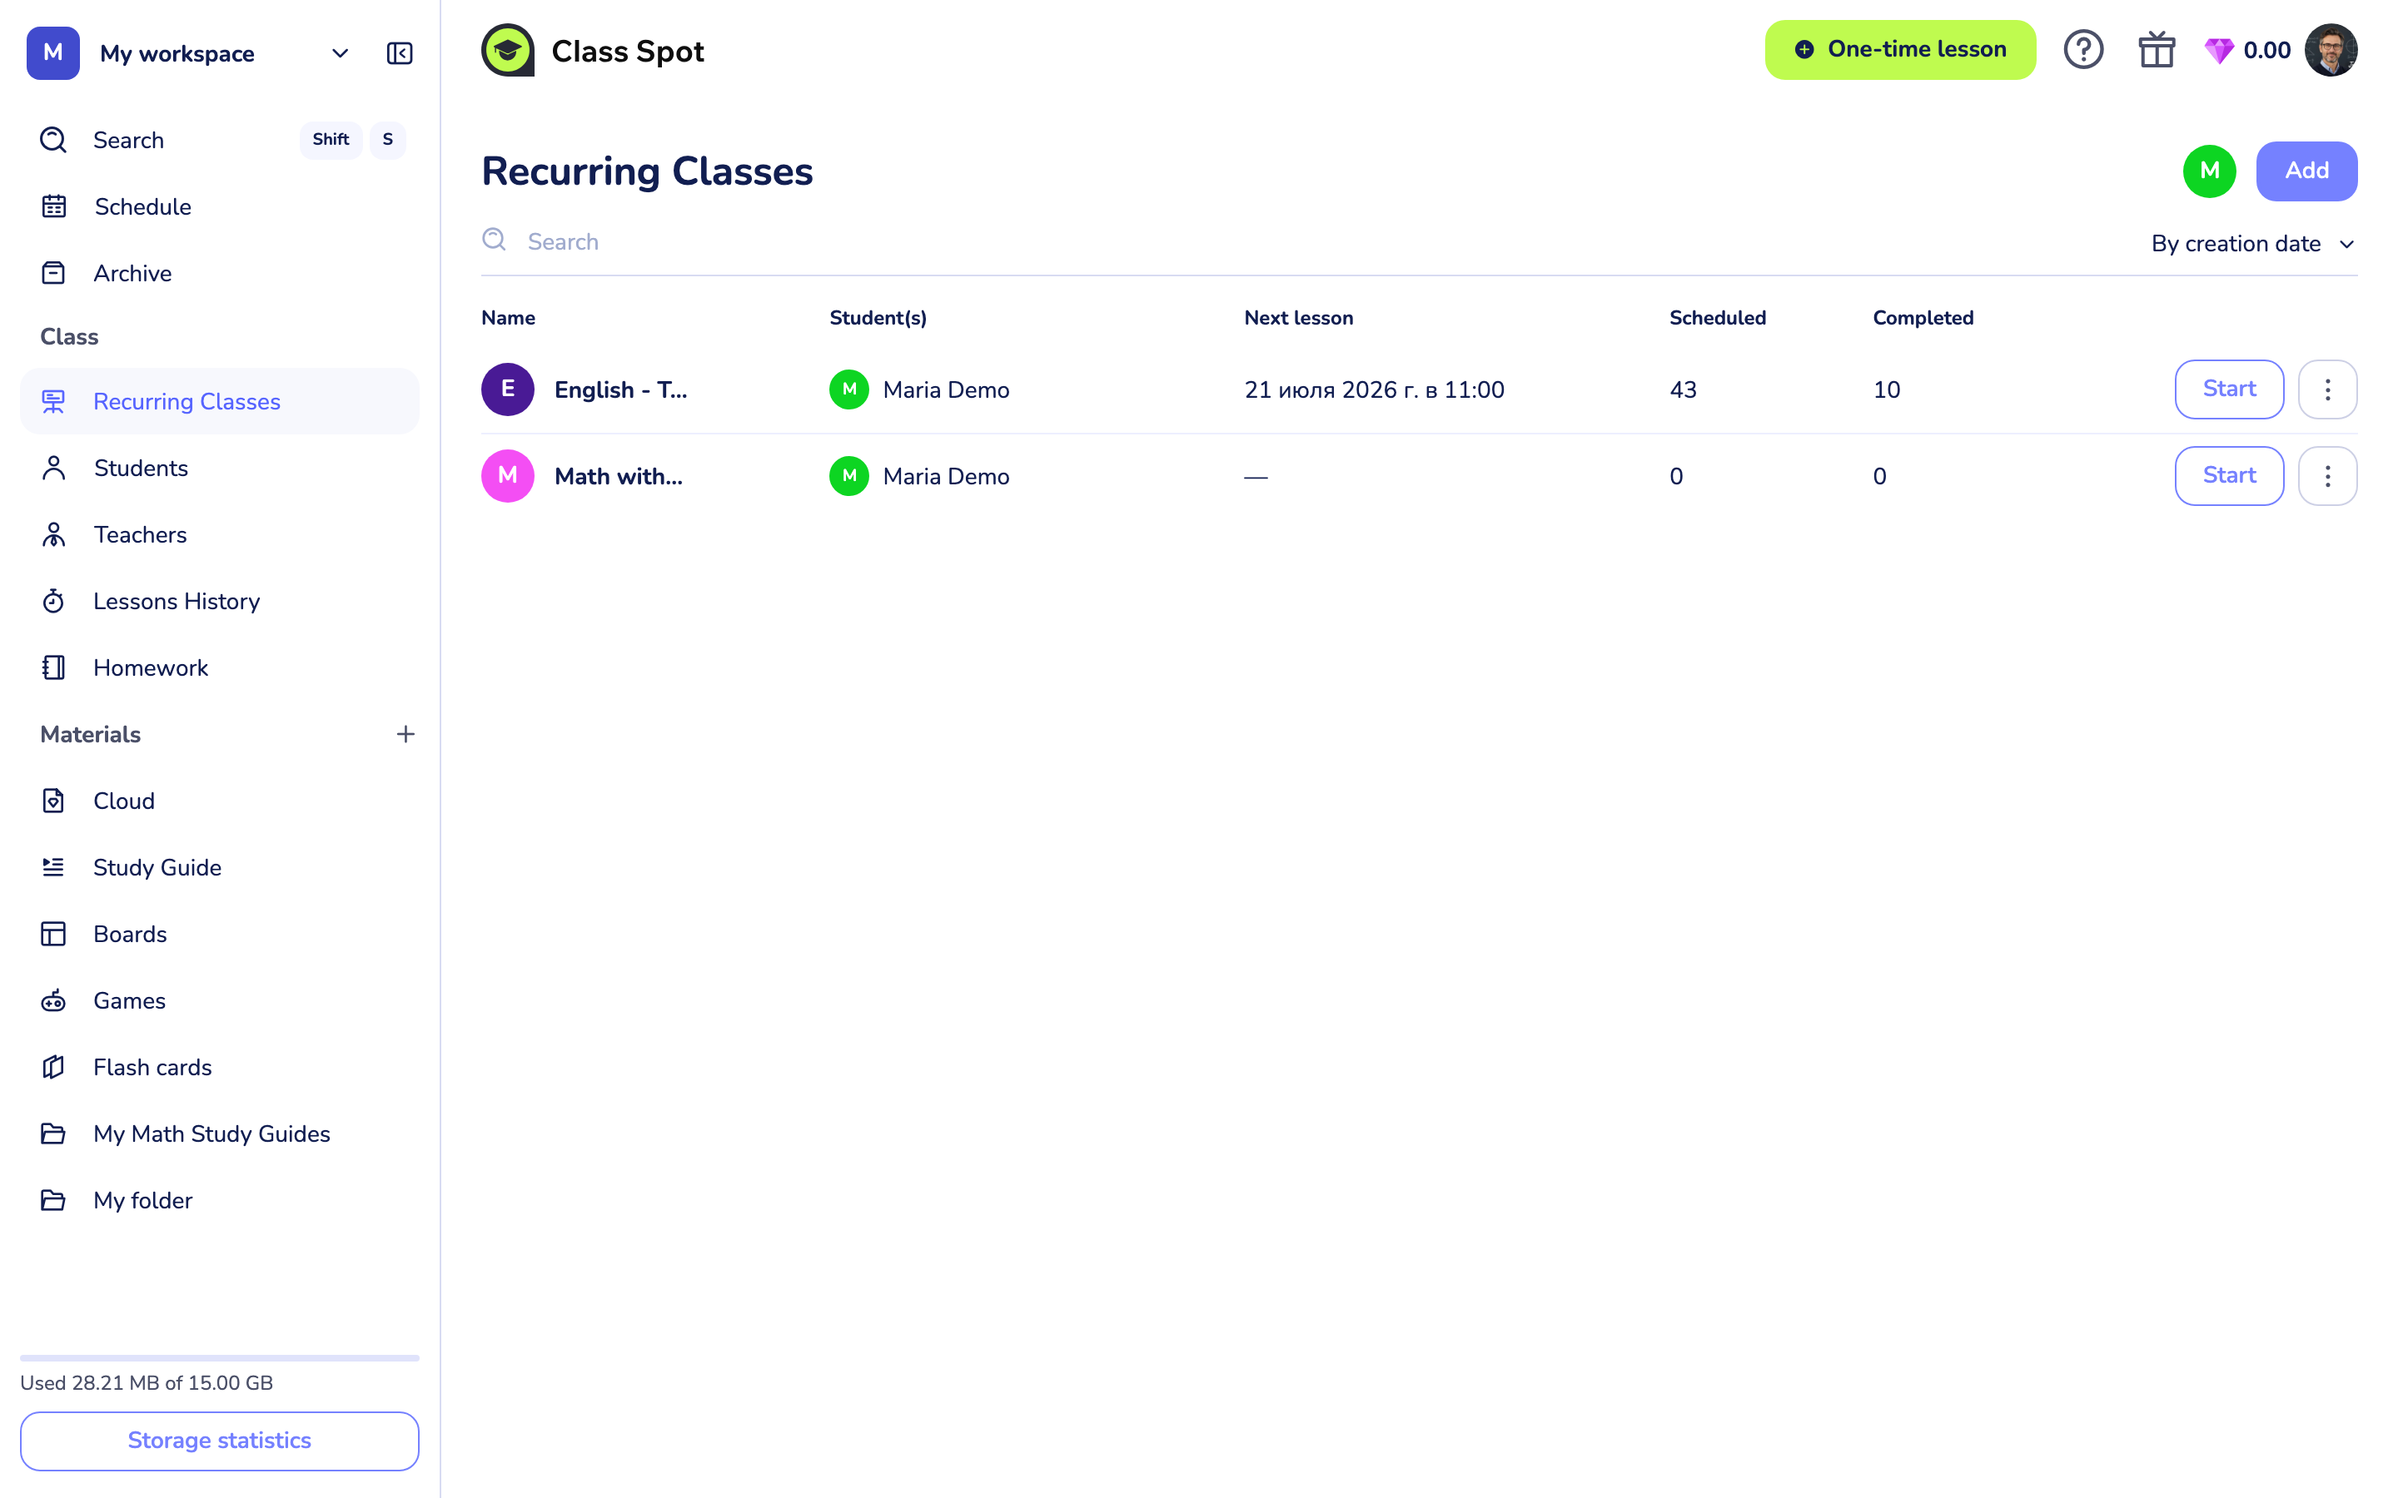Click the purple E class avatar

click(x=507, y=389)
